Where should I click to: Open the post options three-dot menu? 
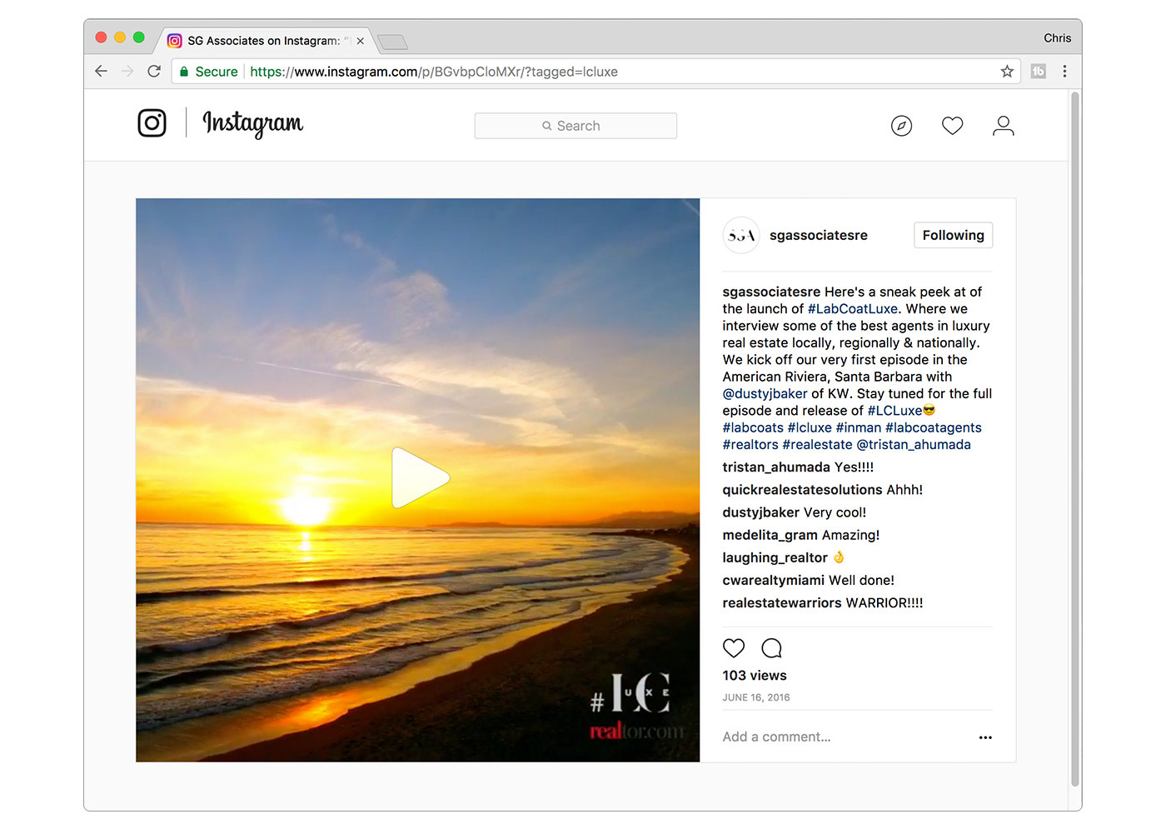tap(985, 737)
